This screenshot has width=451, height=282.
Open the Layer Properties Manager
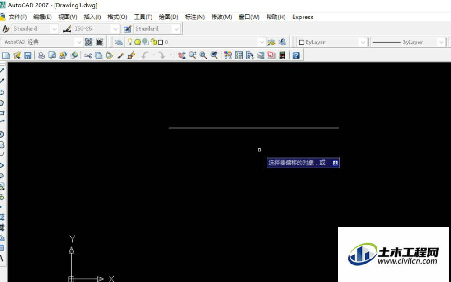[119, 42]
